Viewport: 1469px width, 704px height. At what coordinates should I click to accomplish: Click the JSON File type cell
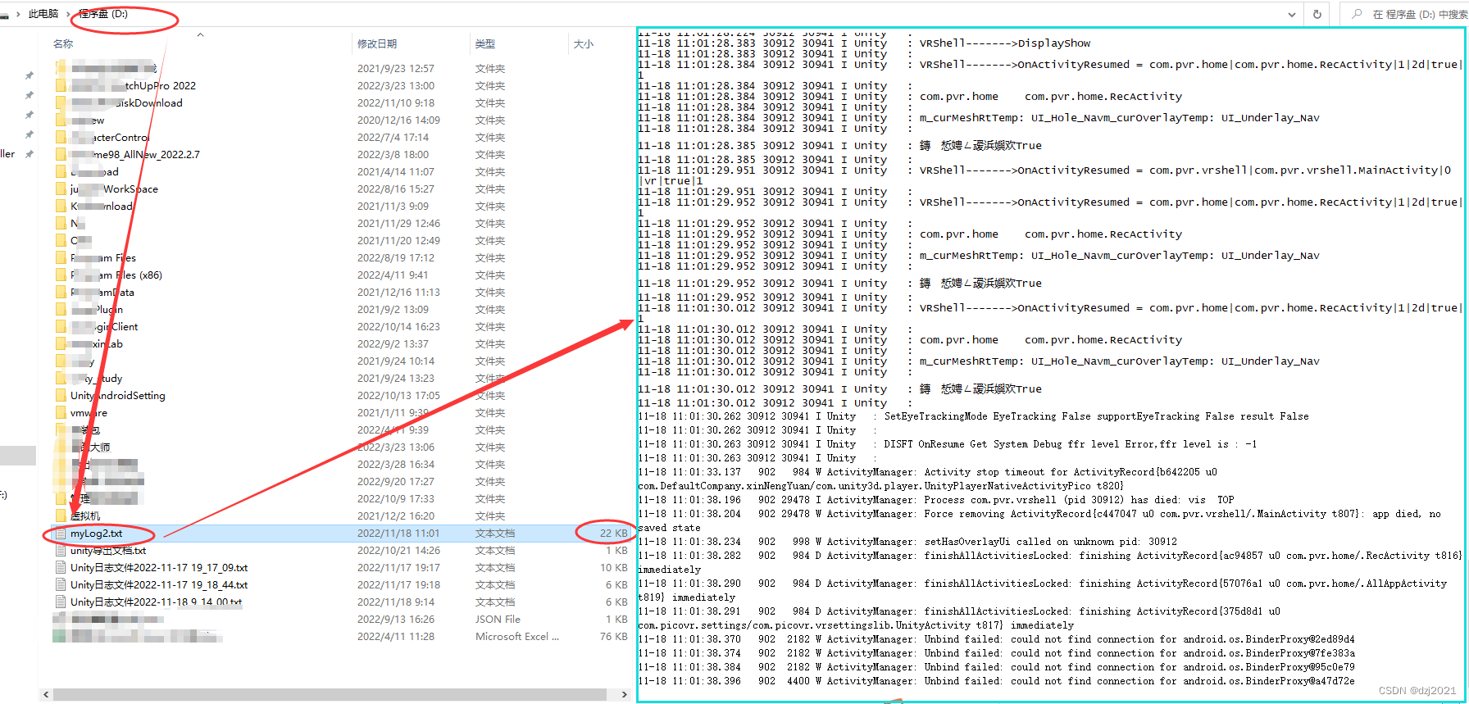tap(498, 619)
